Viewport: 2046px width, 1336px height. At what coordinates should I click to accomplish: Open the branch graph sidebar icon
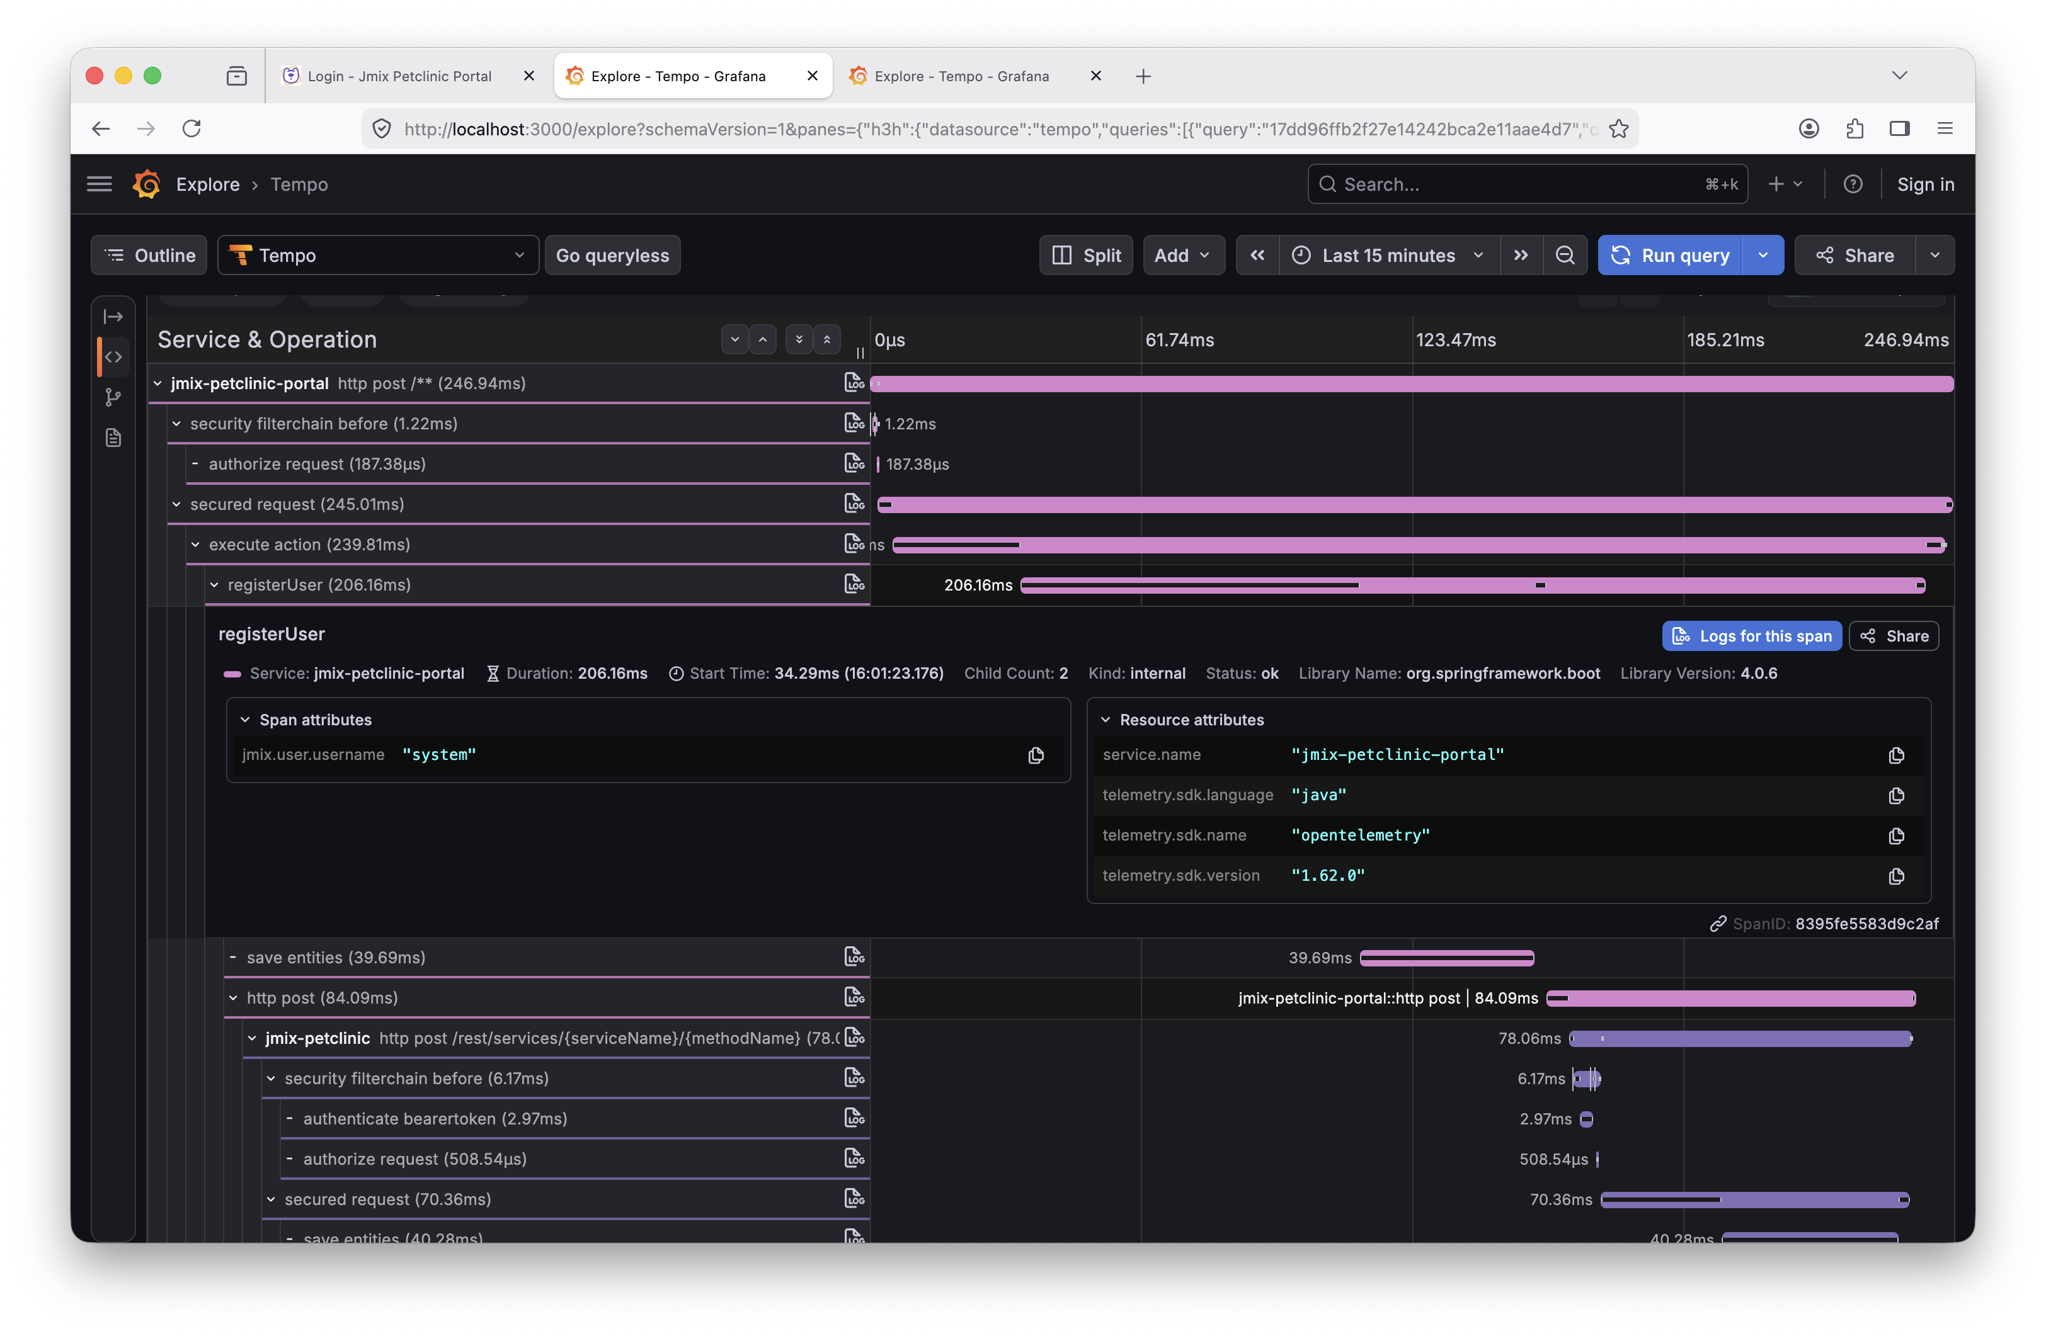[113, 397]
